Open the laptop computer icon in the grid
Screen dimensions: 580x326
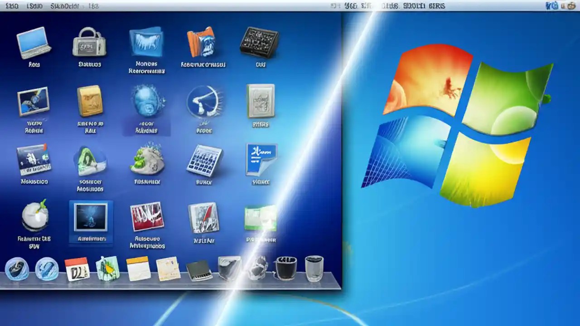coord(34,43)
